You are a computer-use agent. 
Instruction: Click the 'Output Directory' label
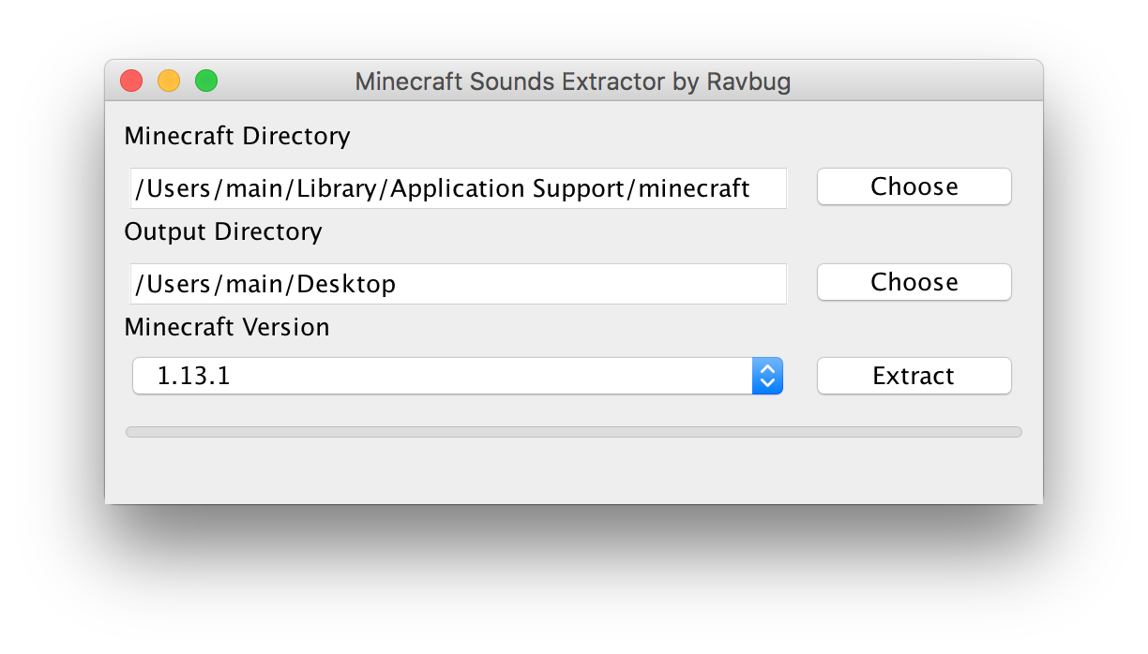[x=222, y=231]
